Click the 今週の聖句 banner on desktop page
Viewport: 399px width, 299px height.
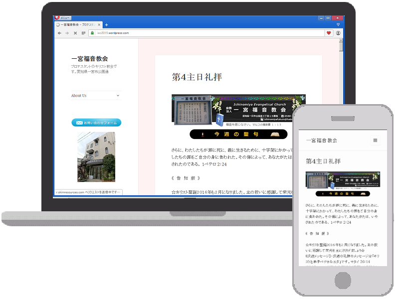[x=238, y=135]
